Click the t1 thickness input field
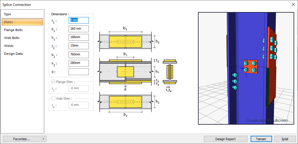Image resolution: width=298 pixels, height=144 pixels. point(79,21)
